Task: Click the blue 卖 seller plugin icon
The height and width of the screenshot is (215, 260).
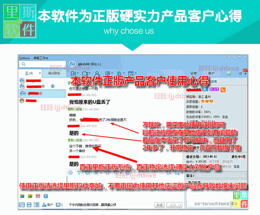Action: coord(46,196)
